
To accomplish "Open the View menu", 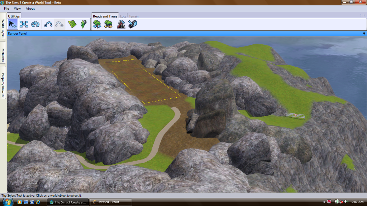I will 17,9.
